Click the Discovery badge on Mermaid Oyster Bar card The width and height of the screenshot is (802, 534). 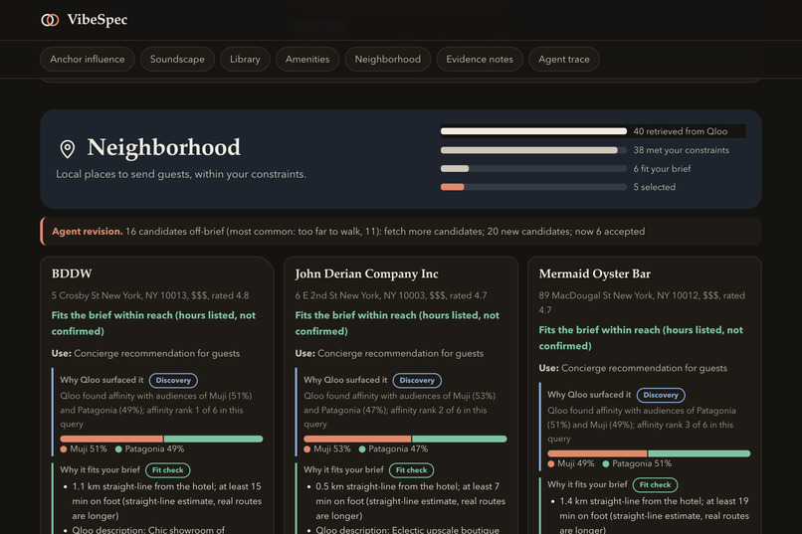[x=661, y=395]
